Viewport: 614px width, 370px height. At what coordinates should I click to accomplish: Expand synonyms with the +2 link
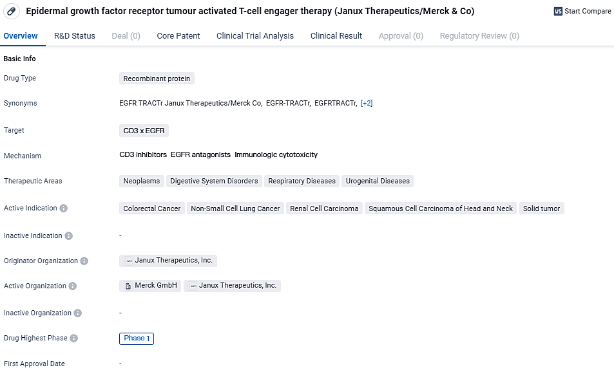click(367, 103)
